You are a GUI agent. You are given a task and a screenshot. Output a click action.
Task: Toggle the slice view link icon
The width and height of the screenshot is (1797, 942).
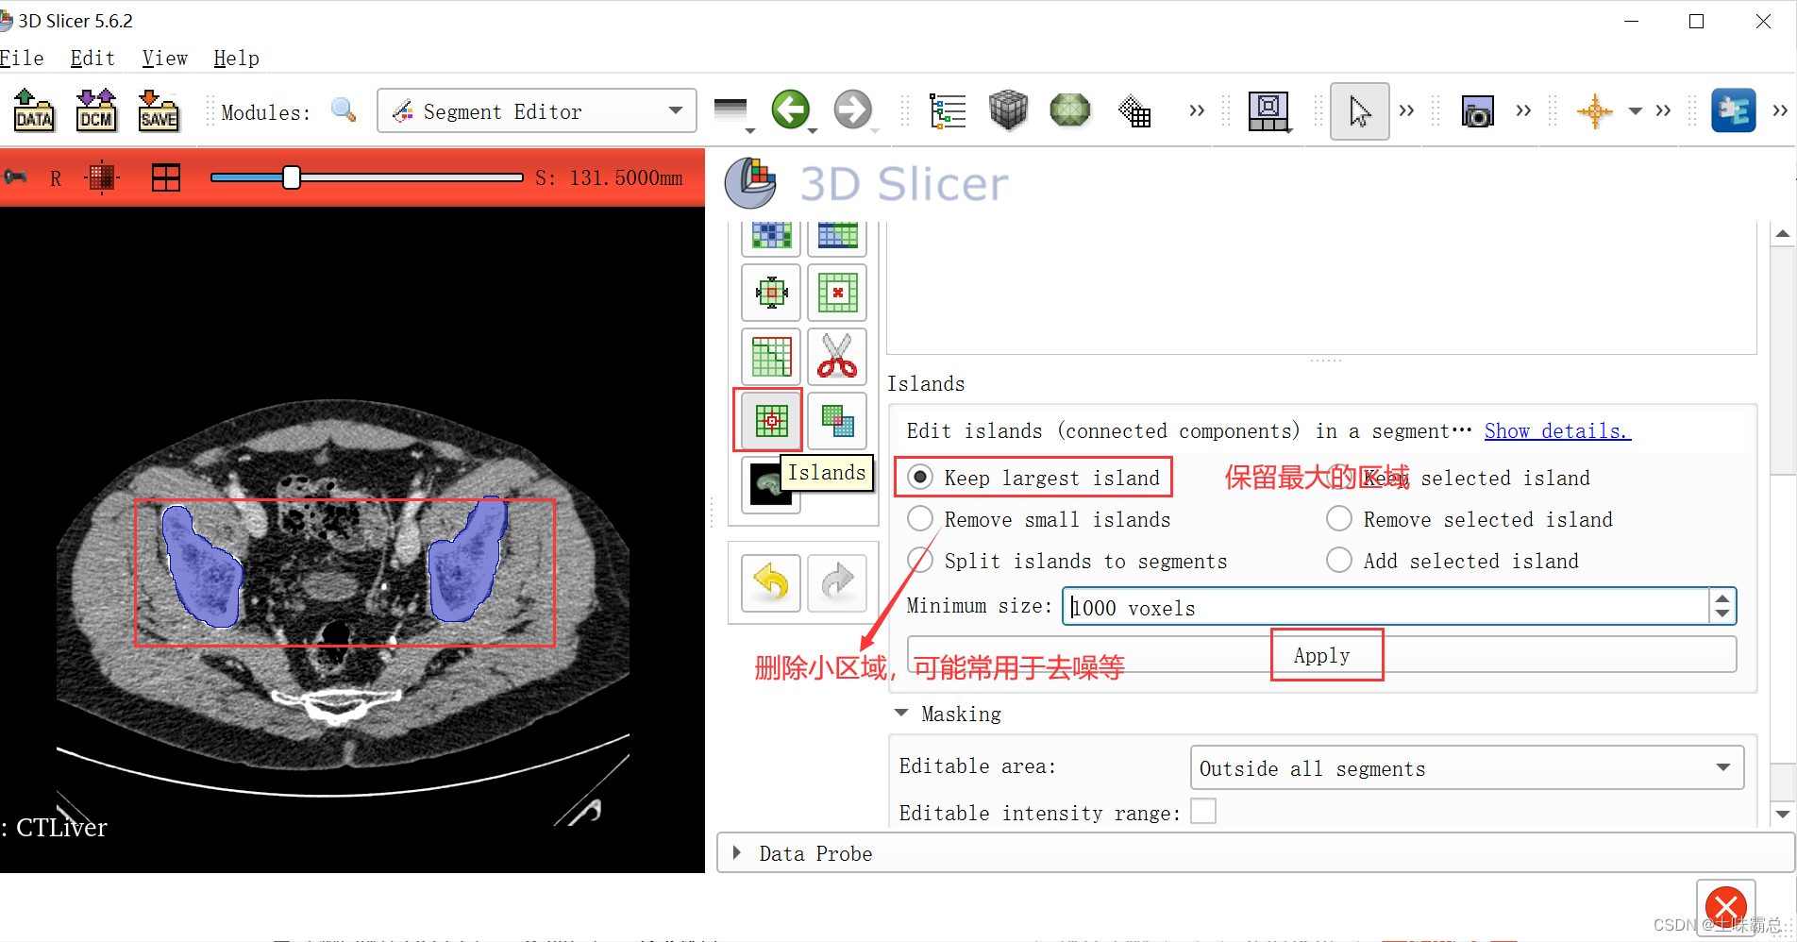coord(101,177)
